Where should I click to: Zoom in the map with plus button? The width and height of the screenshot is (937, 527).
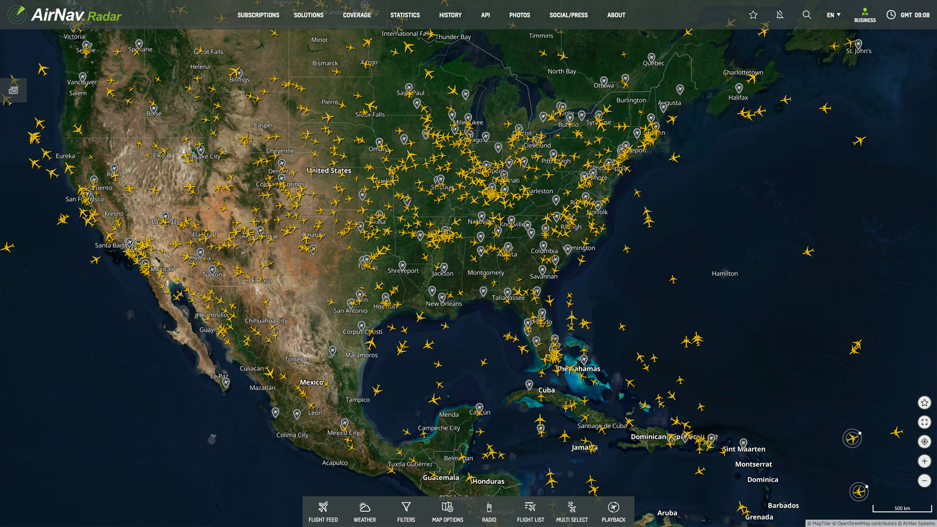tap(924, 461)
